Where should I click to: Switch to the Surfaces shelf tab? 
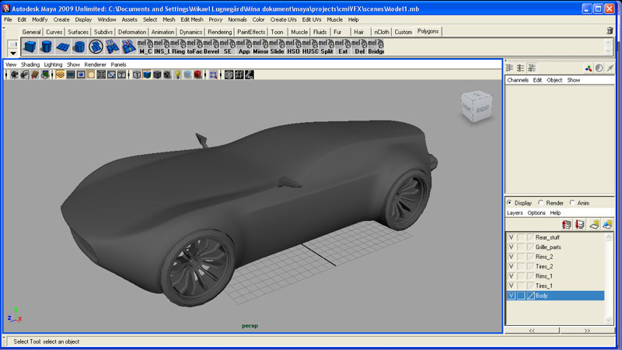click(78, 32)
